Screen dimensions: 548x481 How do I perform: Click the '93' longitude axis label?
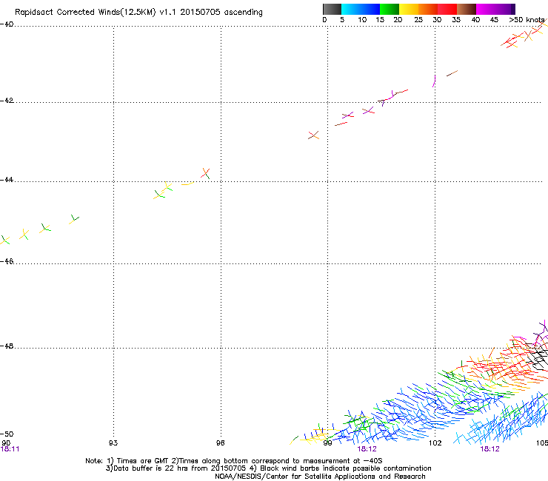click(113, 443)
